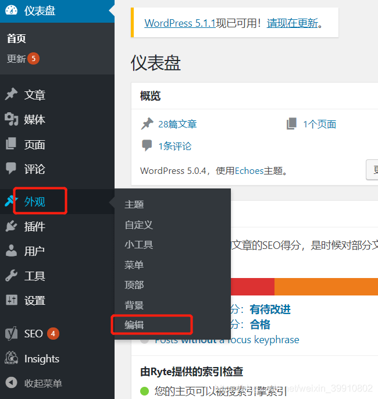Click the 请现在更新 link

tap(293, 23)
